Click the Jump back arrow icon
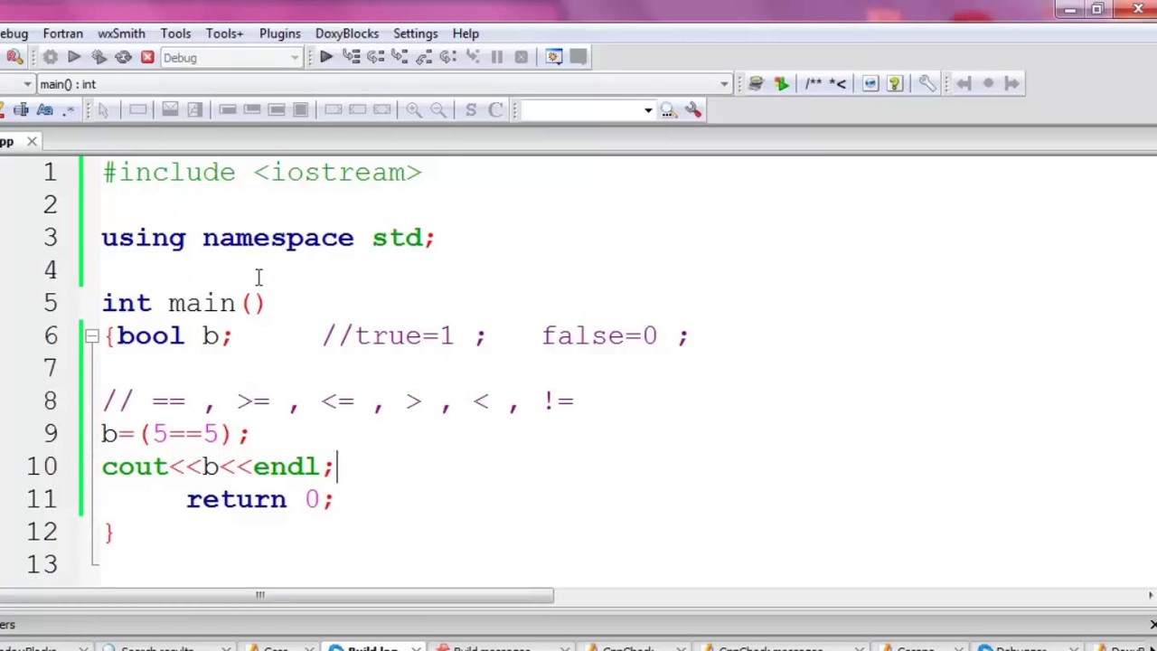 click(964, 83)
